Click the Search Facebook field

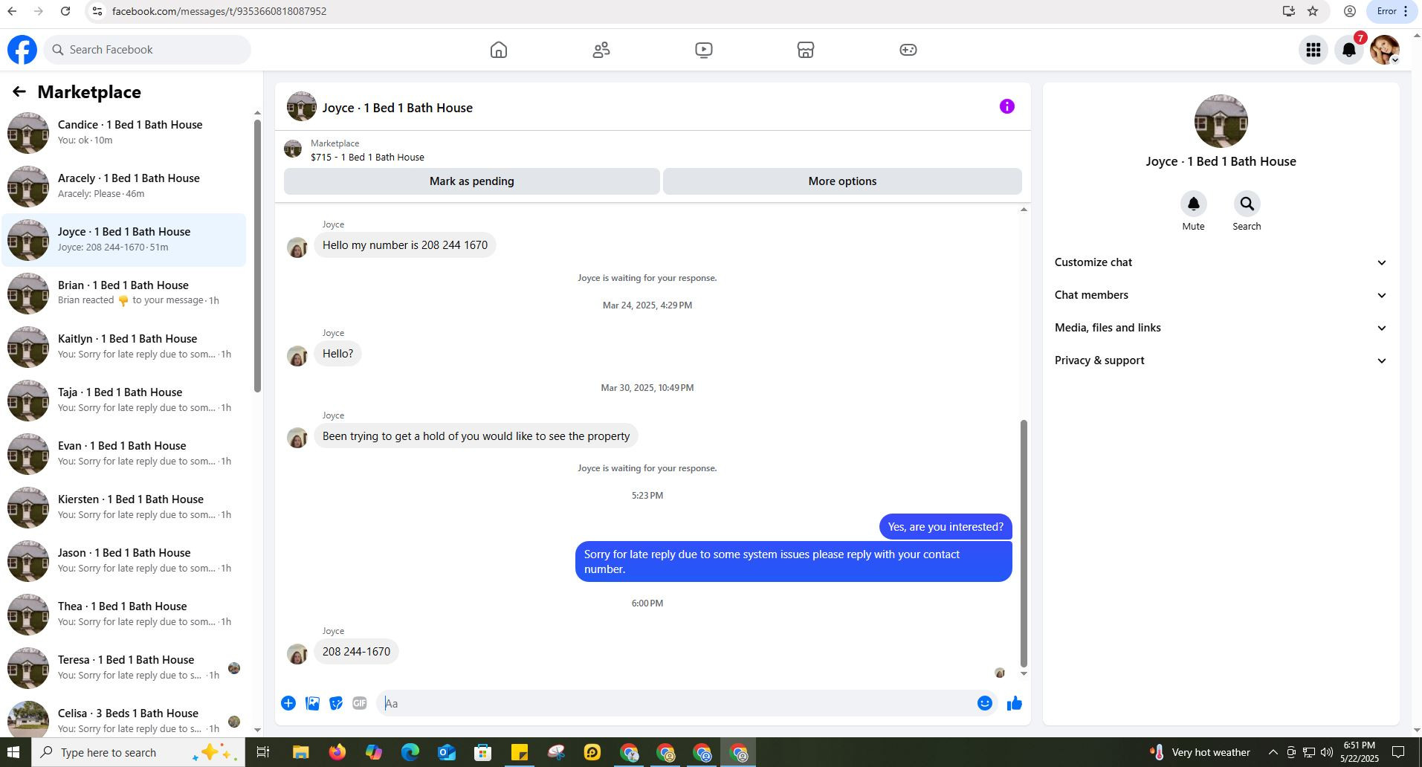click(x=147, y=50)
